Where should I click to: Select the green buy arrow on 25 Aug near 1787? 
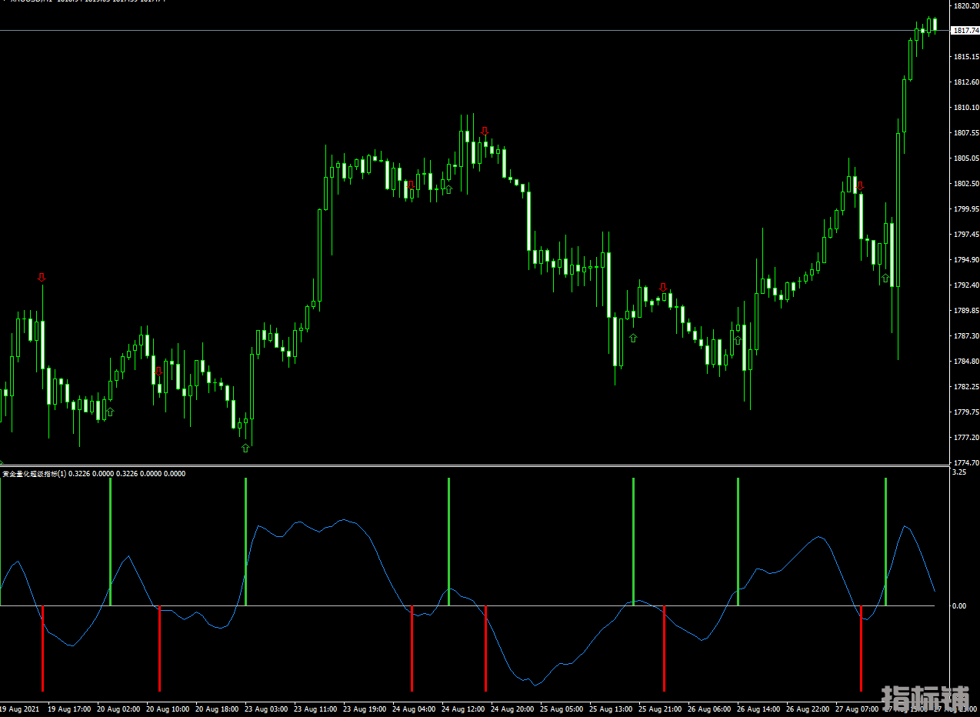point(633,338)
